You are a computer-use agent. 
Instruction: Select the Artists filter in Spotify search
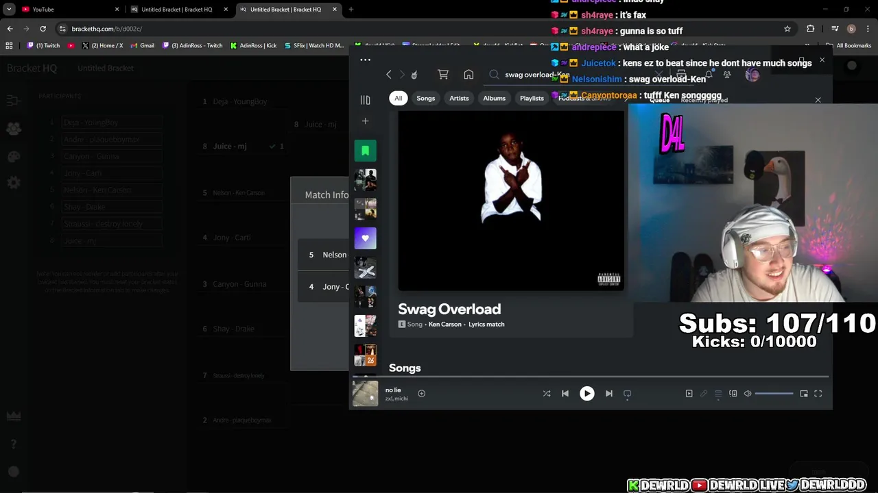tap(459, 98)
